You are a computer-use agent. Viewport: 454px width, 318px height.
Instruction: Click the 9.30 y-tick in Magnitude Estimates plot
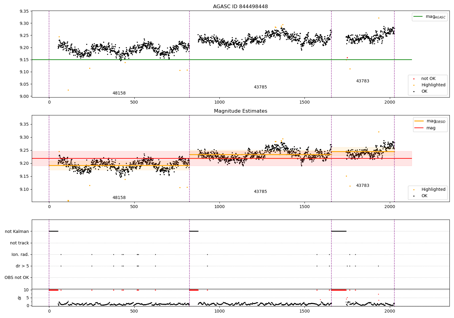tap(24, 137)
